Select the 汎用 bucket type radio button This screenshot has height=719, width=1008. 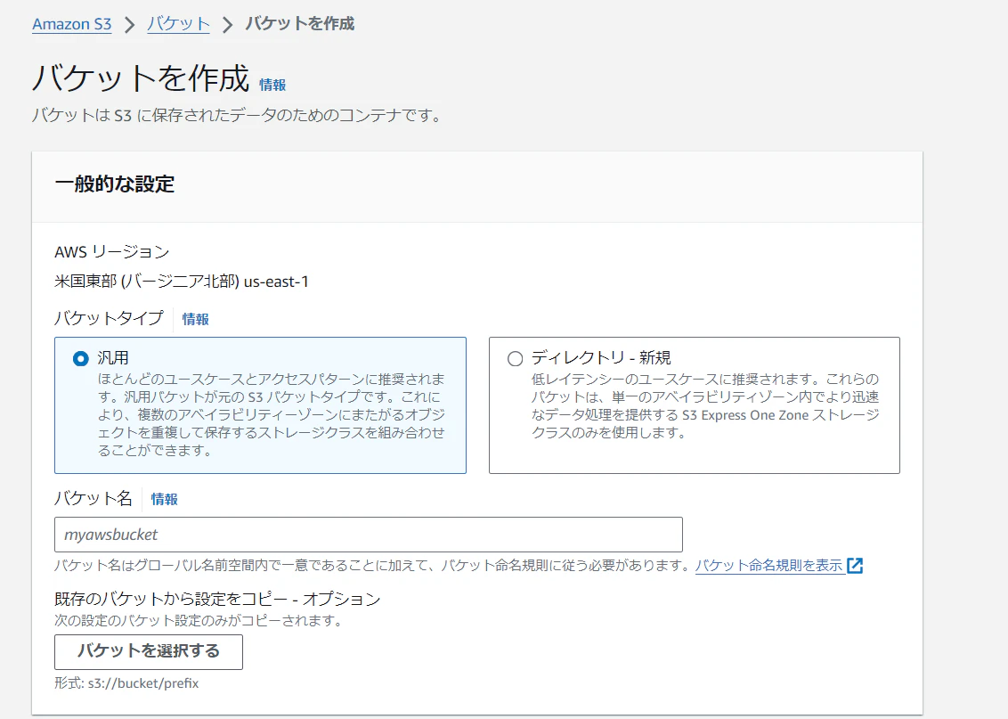(x=80, y=358)
